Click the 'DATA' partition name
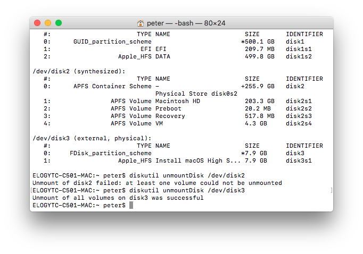 point(163,56)
